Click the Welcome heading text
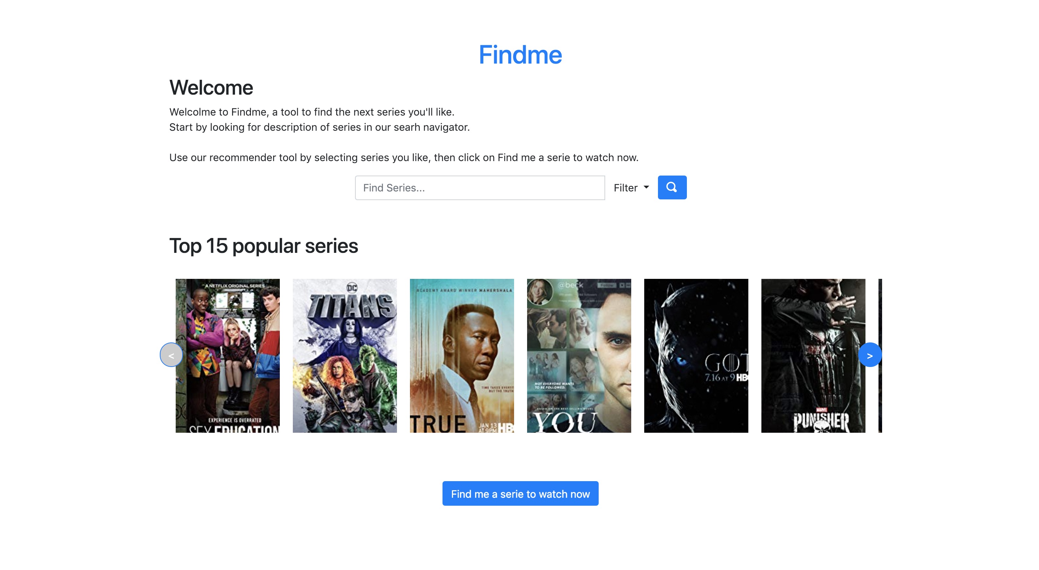Viewport: 1039px width, 570px height. click(x=211, y=88)
